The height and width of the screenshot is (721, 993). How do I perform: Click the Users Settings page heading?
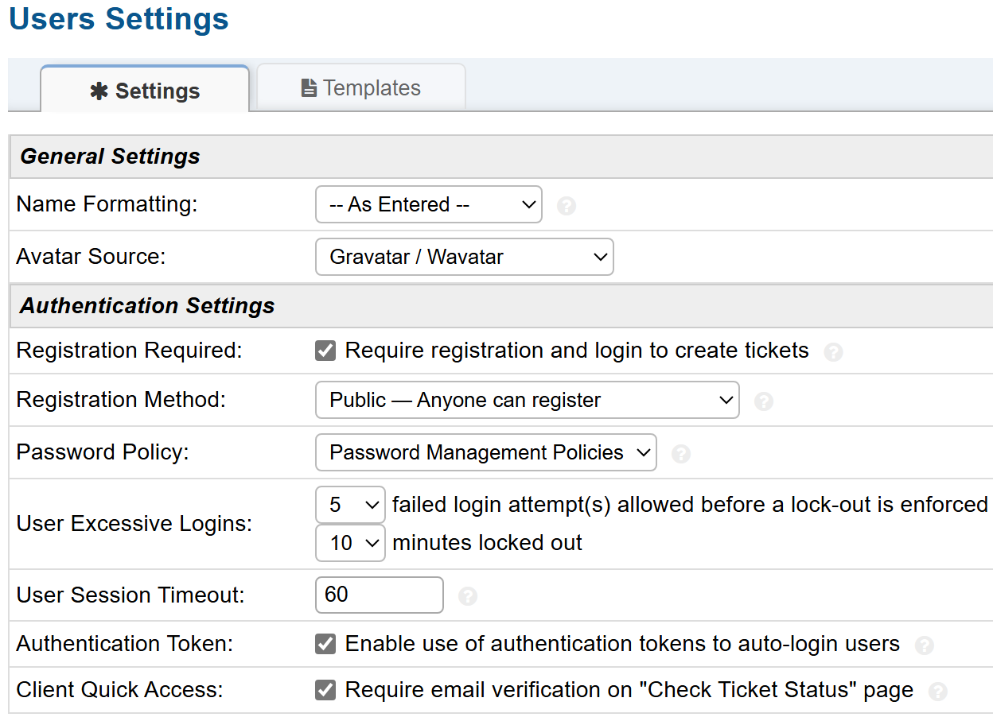(x=119, y=19)
